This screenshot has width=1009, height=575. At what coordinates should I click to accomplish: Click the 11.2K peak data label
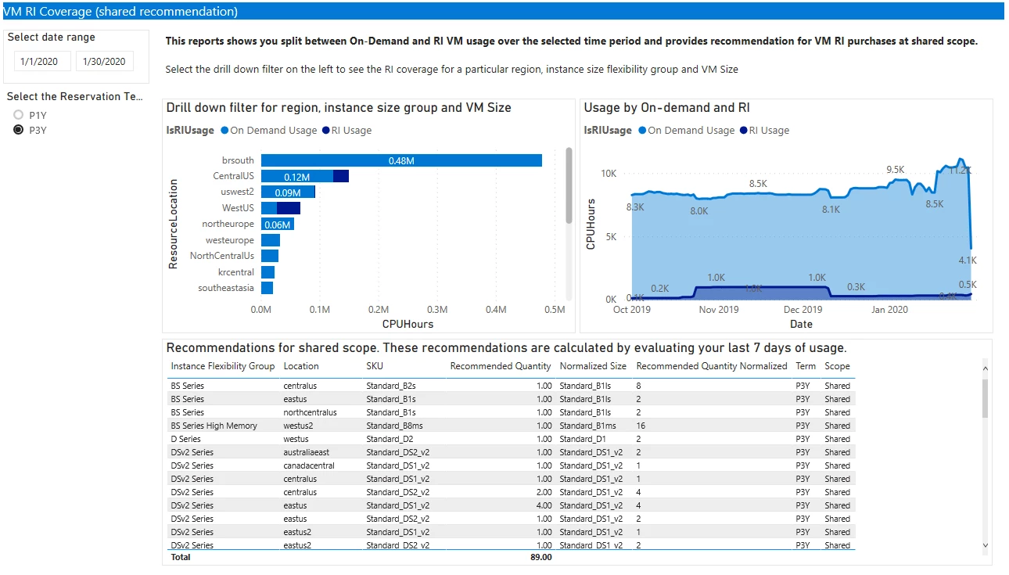point(960,171)
